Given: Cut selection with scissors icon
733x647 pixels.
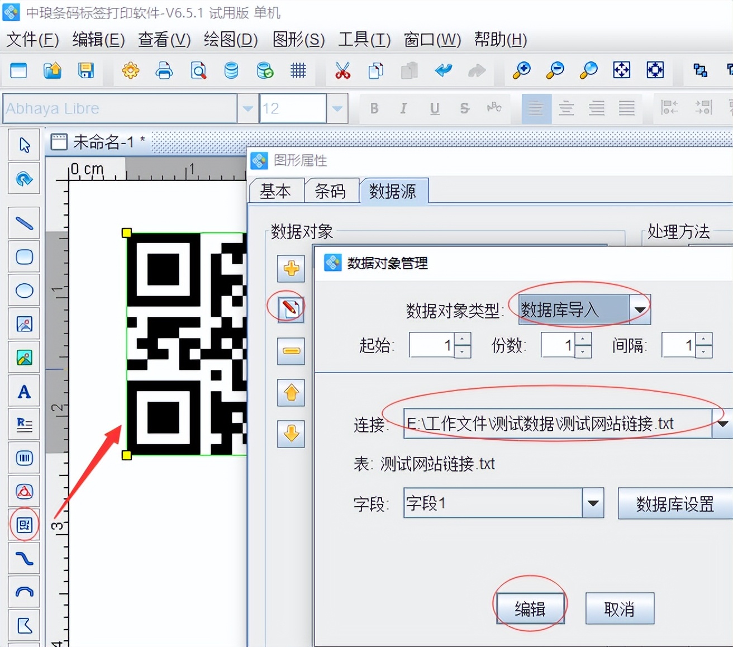Looking at the screenshot, I should [342, 70].
